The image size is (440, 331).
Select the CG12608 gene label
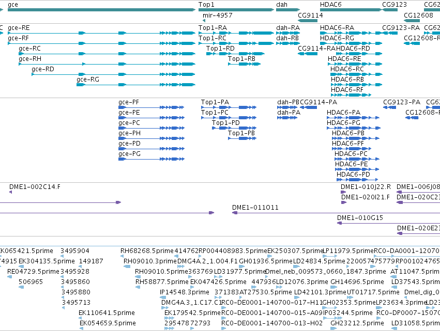tap(418, 15)
